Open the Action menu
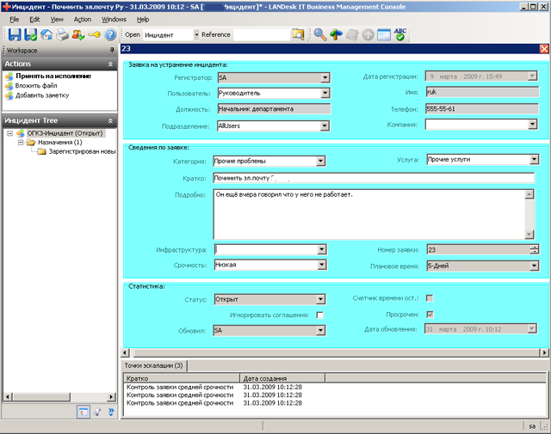Image resolution: width=551 pixels, height=434 pixels. click(x=83, y=19)
